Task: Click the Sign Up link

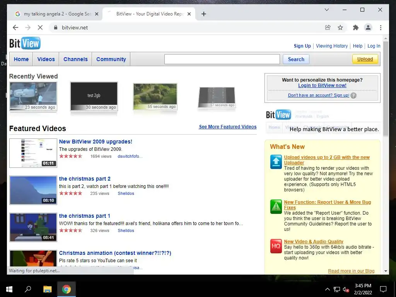Action: click(302, 46)
